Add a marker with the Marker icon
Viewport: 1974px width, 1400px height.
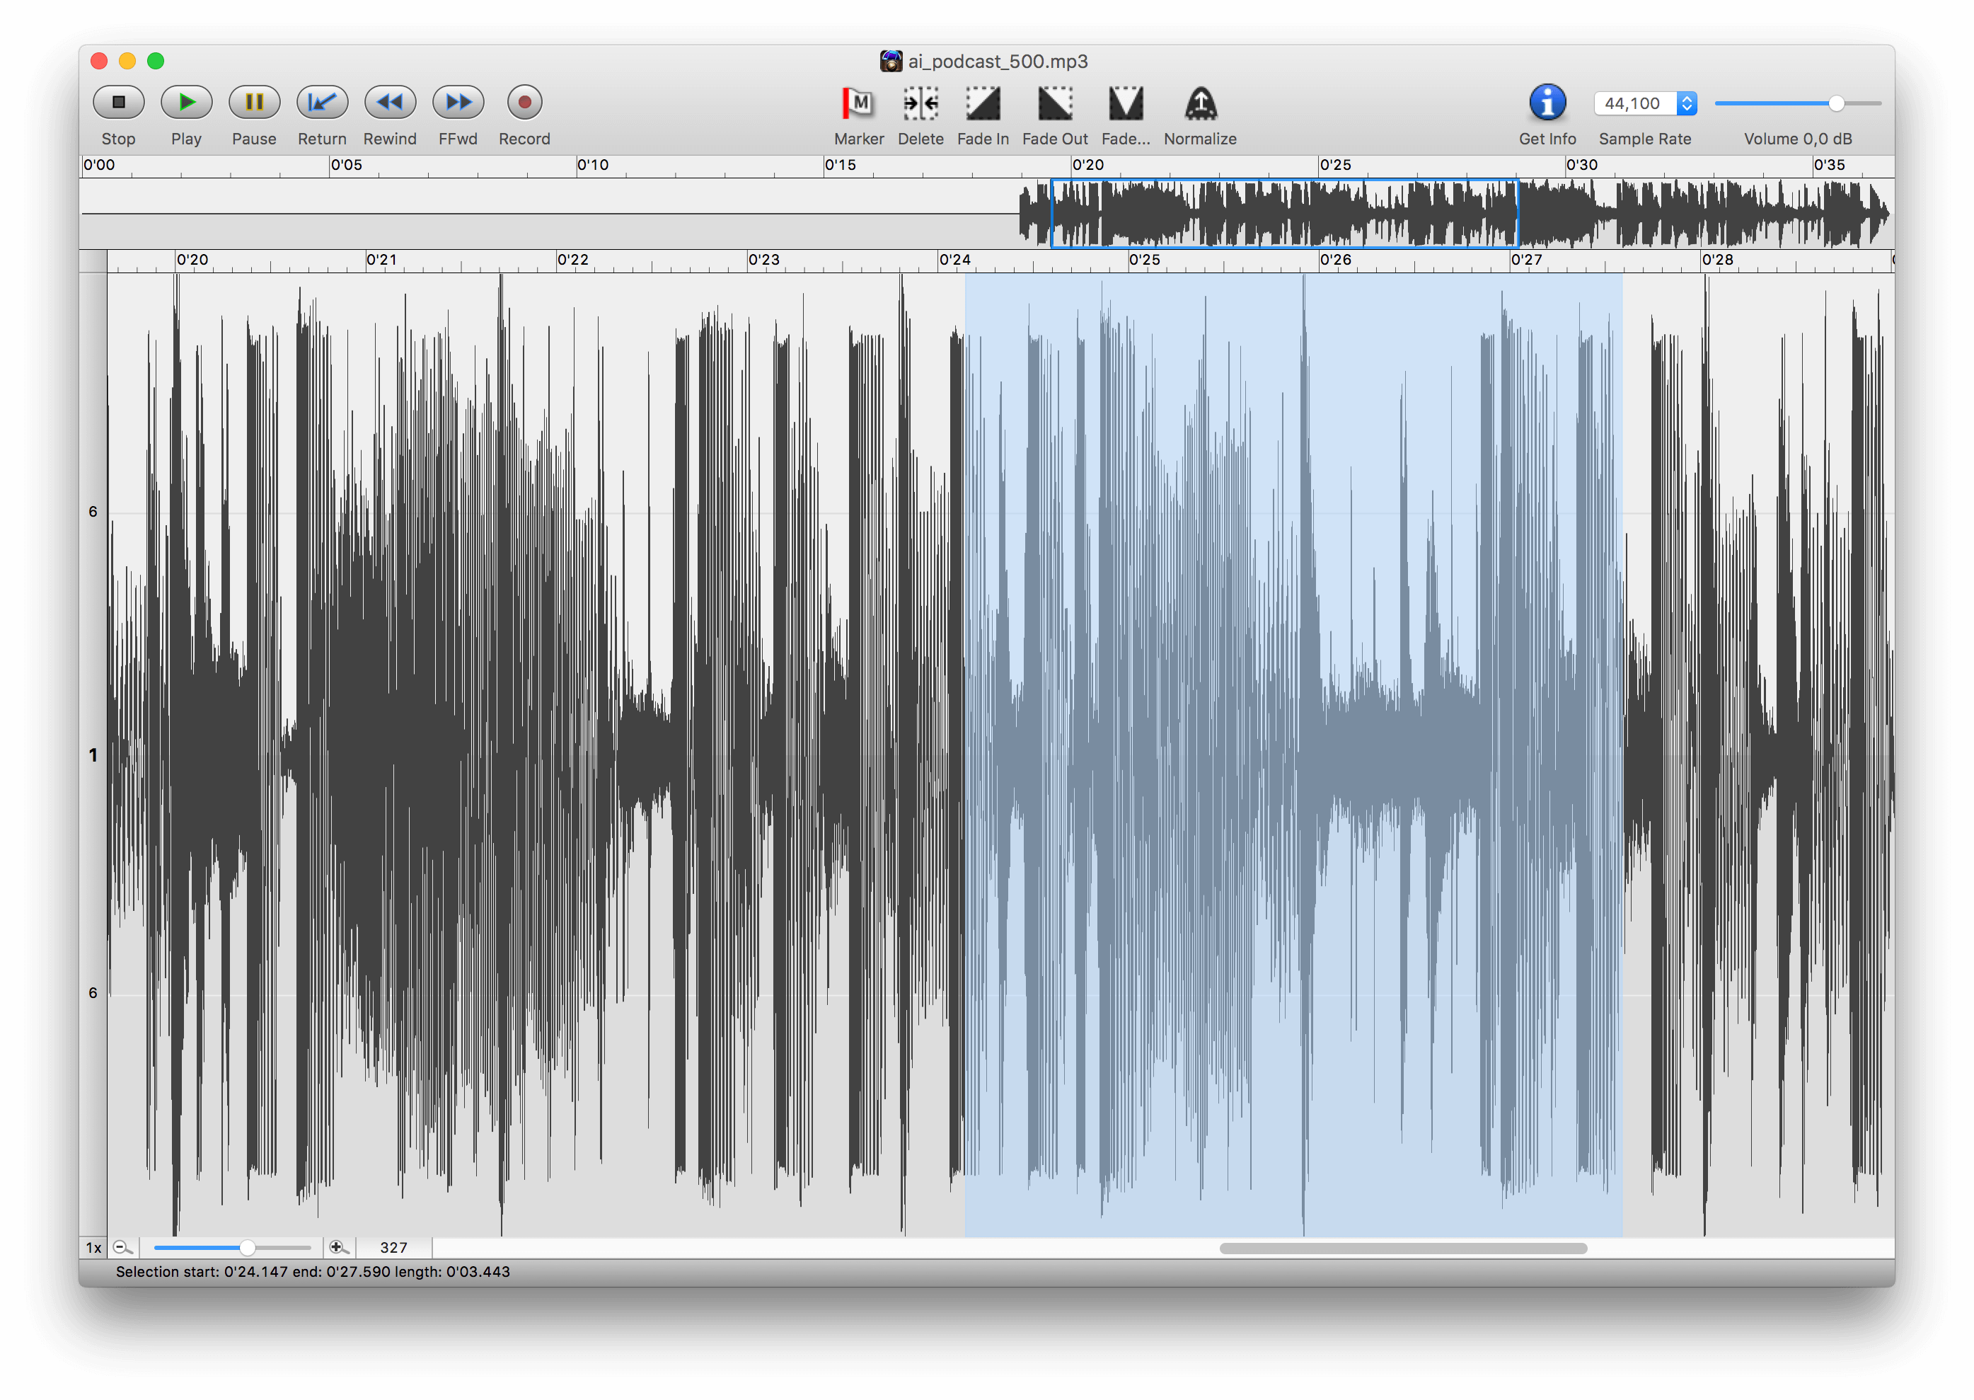(x=858, y=103)
